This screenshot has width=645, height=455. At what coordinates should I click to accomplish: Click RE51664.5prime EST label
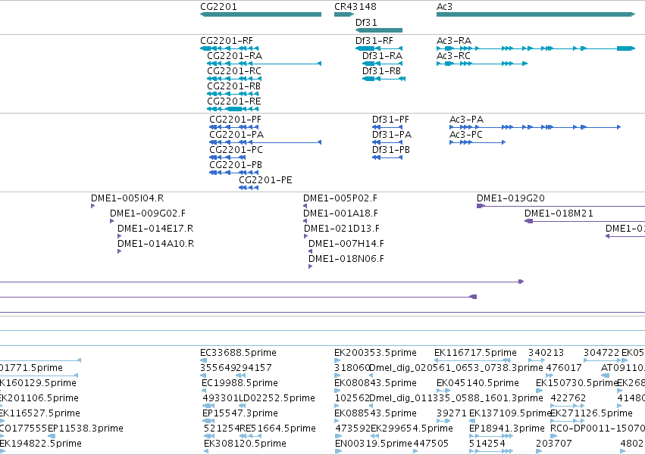277,429
